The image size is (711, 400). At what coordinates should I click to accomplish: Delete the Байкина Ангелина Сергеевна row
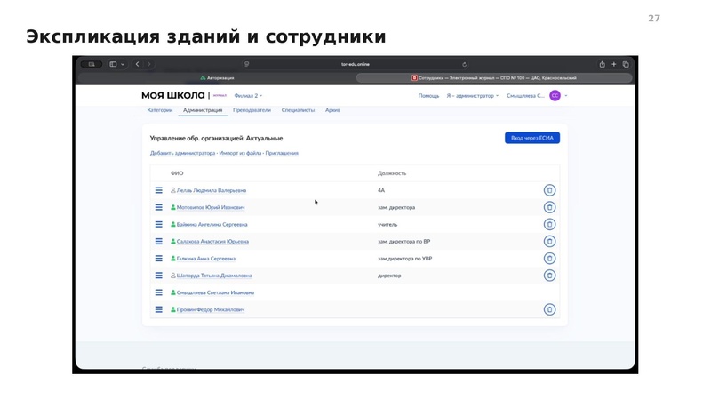tap(549, 225)
